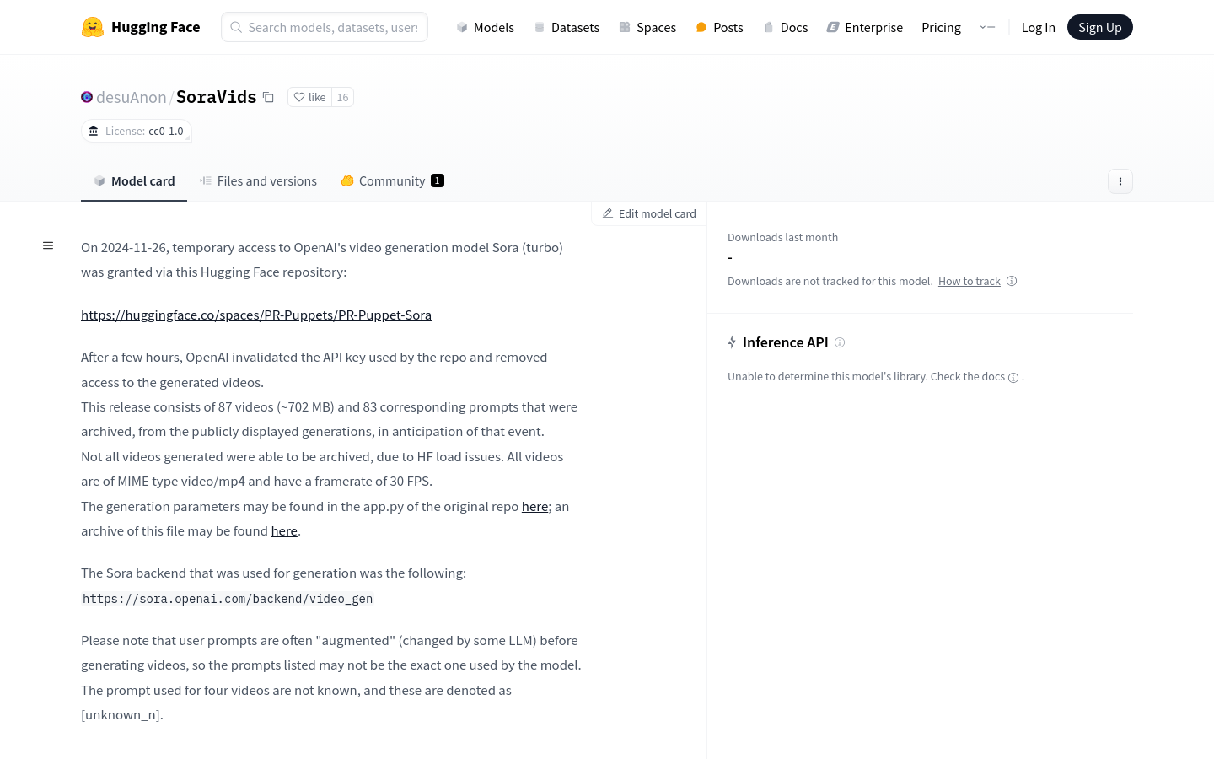Open Enterprise page
The width and height of the screenshot is (1214, 759).
[864, 27]
